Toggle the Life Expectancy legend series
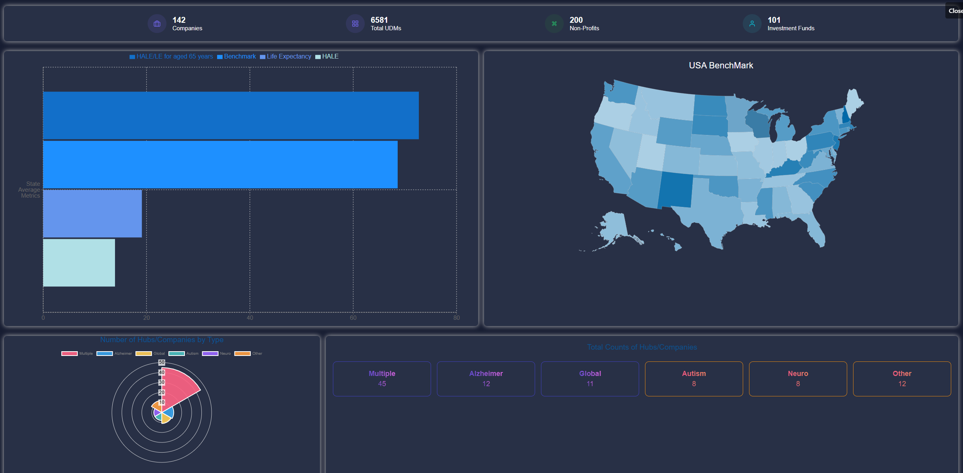The image size is (963, 473). point(285,57)
